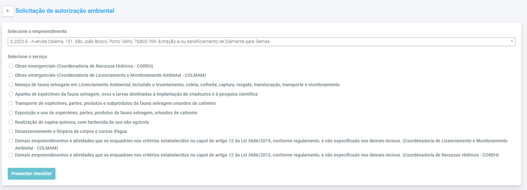
Task: Pick 'Realização de capina química' radio button
Action: [11, 122]
